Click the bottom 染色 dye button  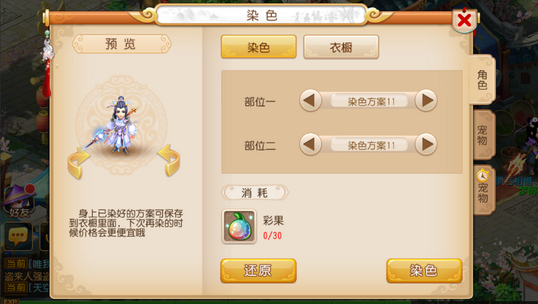[x=425, y=271]
